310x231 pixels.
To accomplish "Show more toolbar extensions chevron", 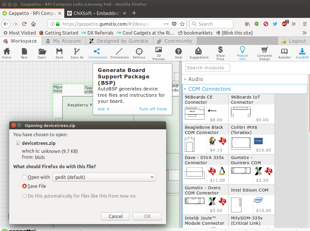I will tap(294, 24).
